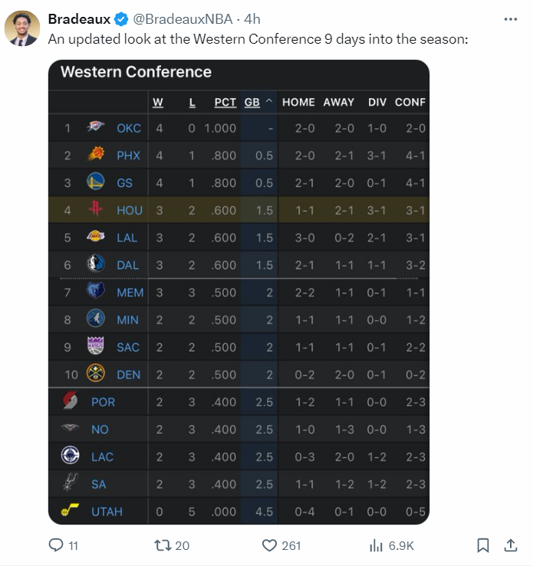Sort standings by W column header

(158, 103)
